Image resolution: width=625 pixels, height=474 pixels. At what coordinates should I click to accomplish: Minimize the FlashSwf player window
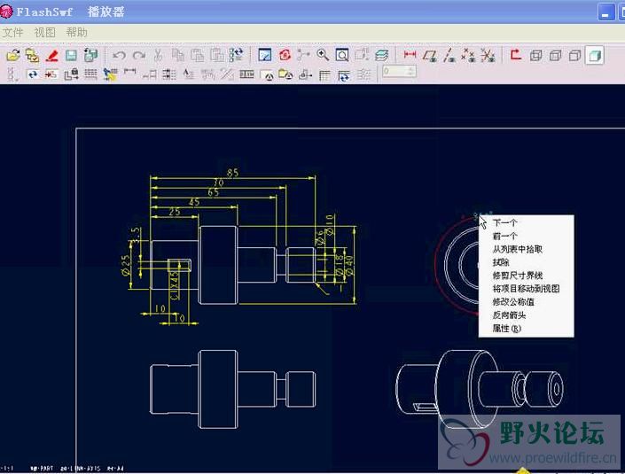[606, 12]
